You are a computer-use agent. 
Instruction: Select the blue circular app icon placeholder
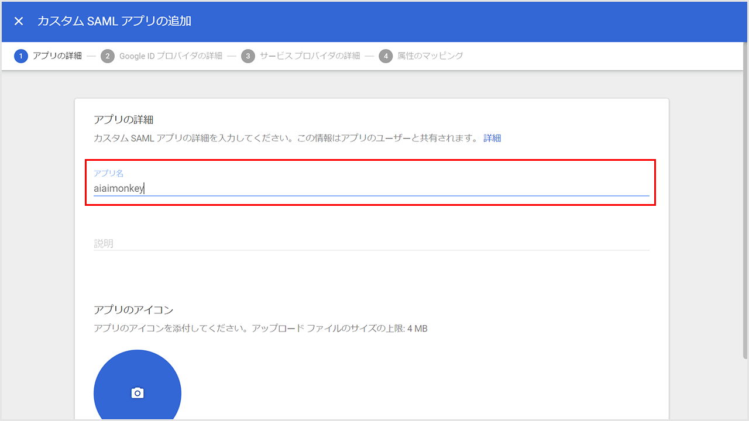click(117, 374)
